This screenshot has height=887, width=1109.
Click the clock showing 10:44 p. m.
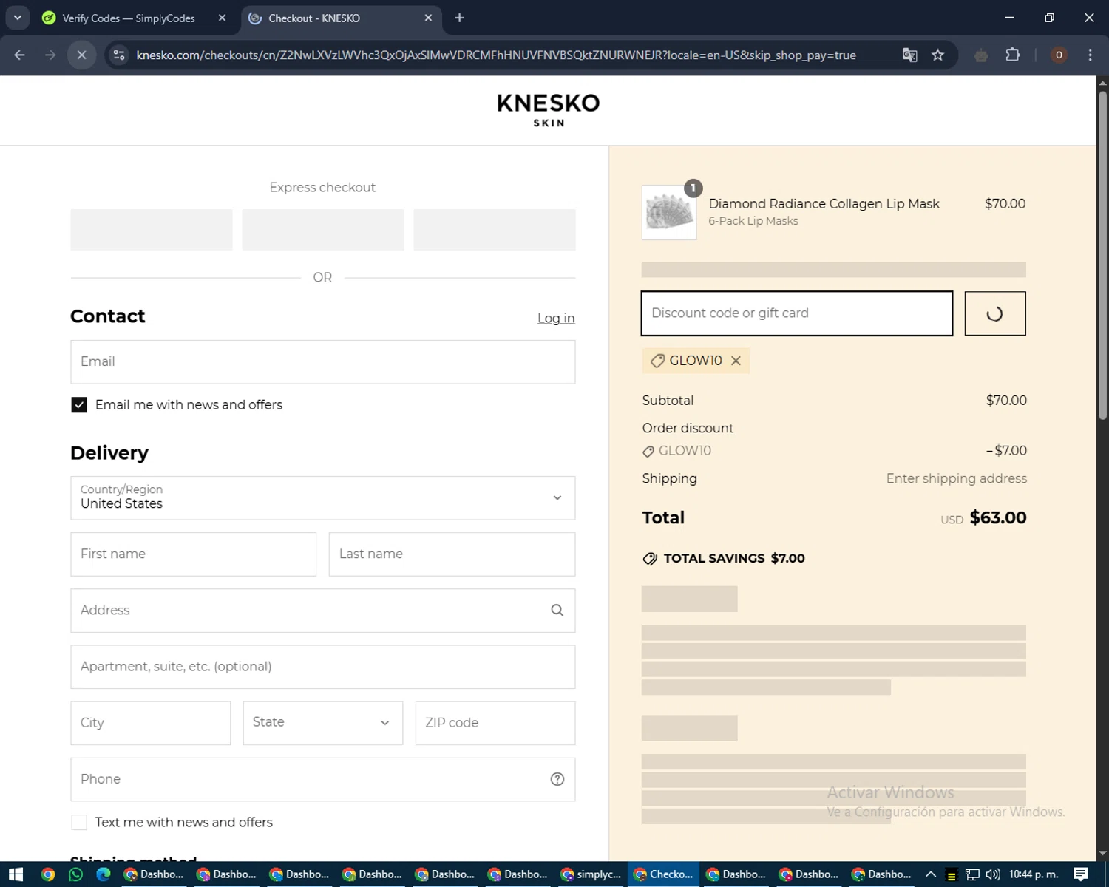coord(1034,874)
